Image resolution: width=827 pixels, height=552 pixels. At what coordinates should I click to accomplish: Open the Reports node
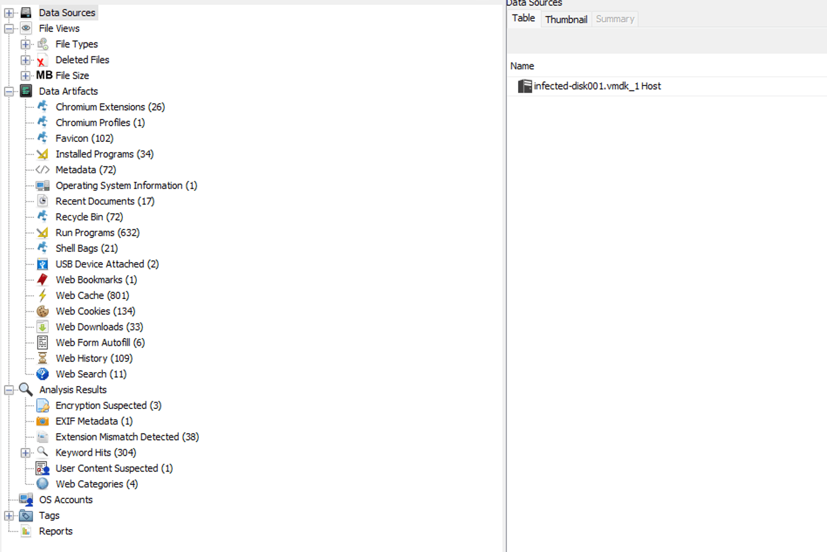coord(55,531)
